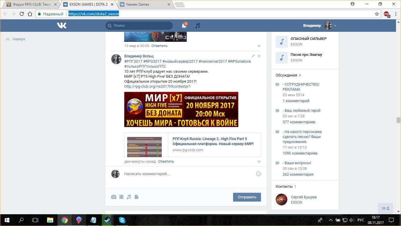Open Windows taskbar search
The height and width of the screenshot is (226, 401).
(21, 220)
